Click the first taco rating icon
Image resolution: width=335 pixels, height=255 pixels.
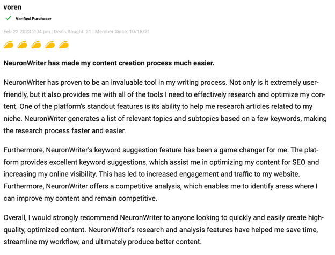pos(9,45)
